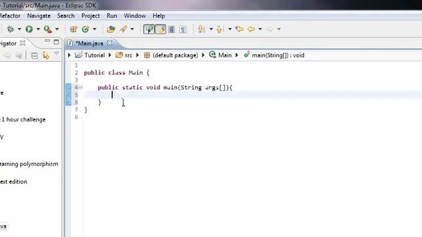Select the 'ext edition' Navigator item
Screen dimensions: 422x237
pyautogui.click(x=13, y=182)
